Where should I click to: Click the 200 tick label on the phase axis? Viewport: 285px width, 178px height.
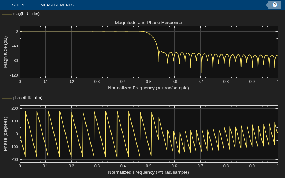(x=15, y=109)
